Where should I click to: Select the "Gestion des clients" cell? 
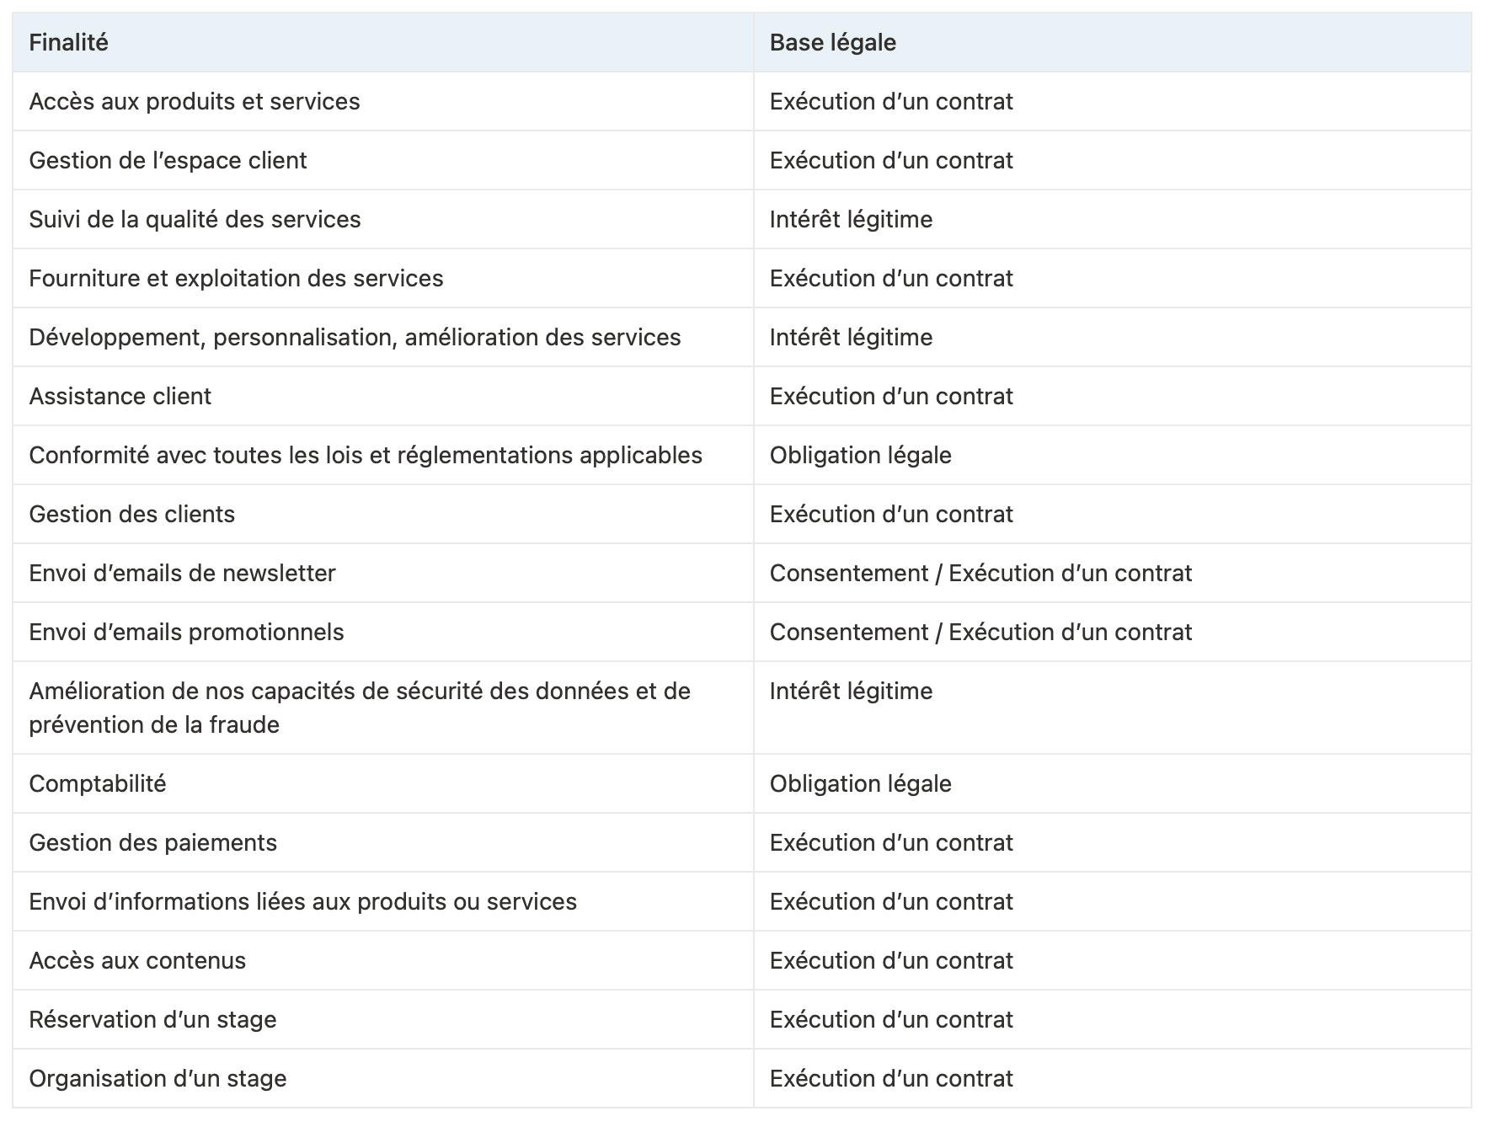point(132,515)
